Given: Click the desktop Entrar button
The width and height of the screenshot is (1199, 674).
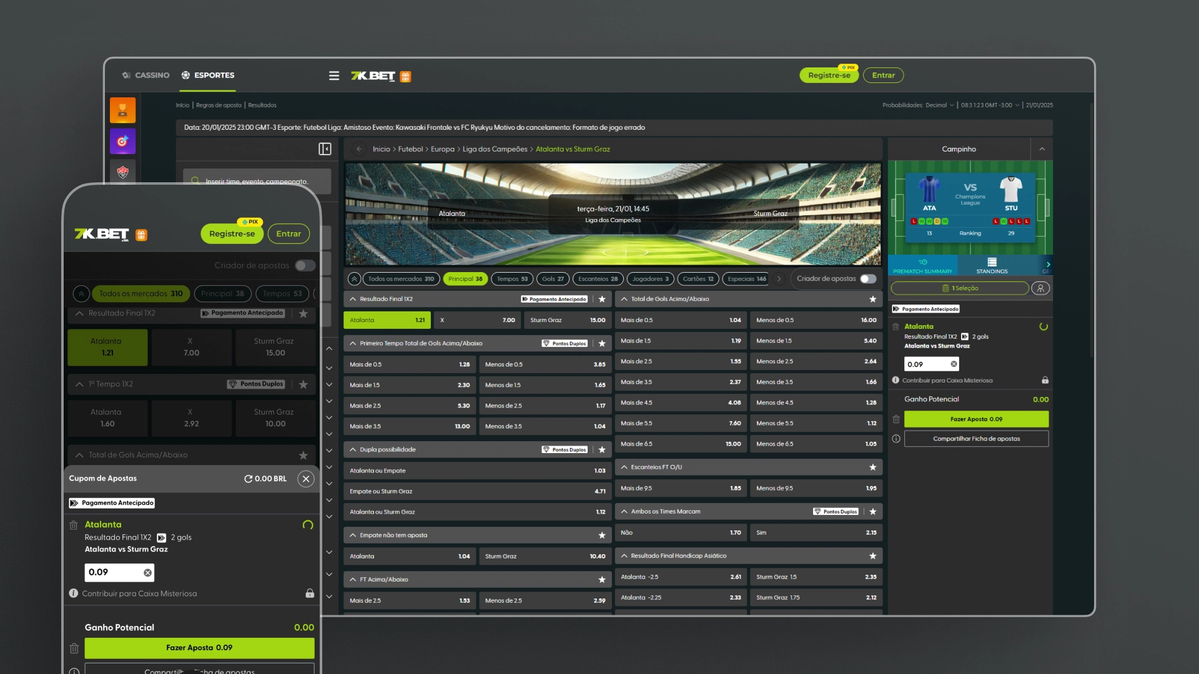Looking at the screenshot, I should pyautogui.click(x=883, y=76).
